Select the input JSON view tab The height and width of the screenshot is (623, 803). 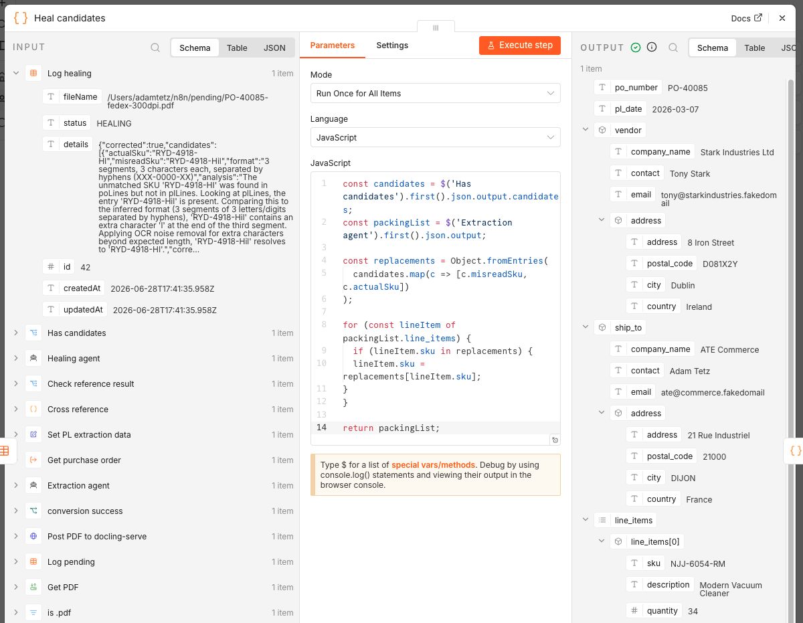point(274,48)
